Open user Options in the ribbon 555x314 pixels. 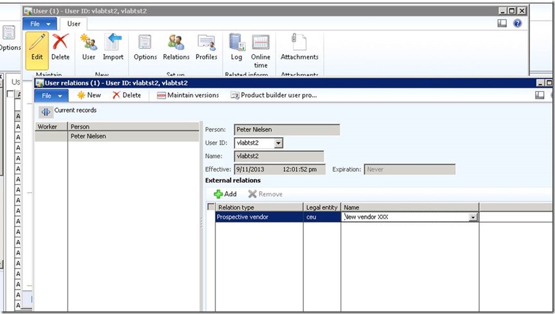pos(145,44)
